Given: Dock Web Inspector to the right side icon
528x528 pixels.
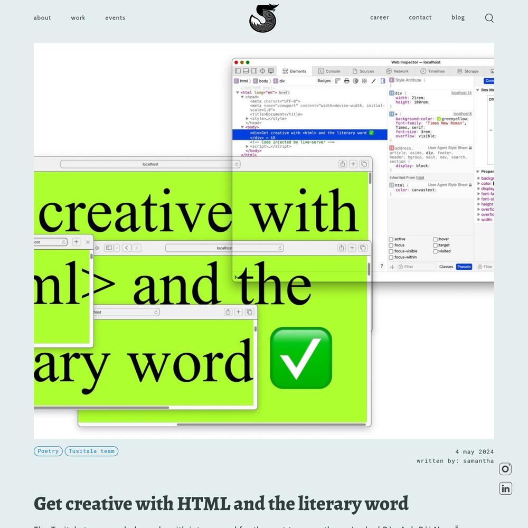Looking at the screenshot, I should (254, 71).
